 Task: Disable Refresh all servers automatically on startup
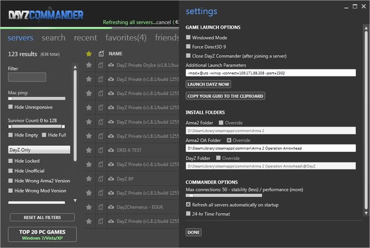(x=188, y=205)
